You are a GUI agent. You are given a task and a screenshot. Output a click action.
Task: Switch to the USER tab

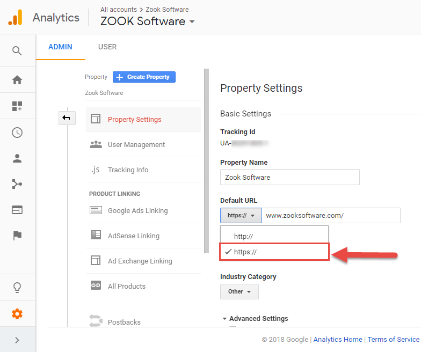click(107, 47)
